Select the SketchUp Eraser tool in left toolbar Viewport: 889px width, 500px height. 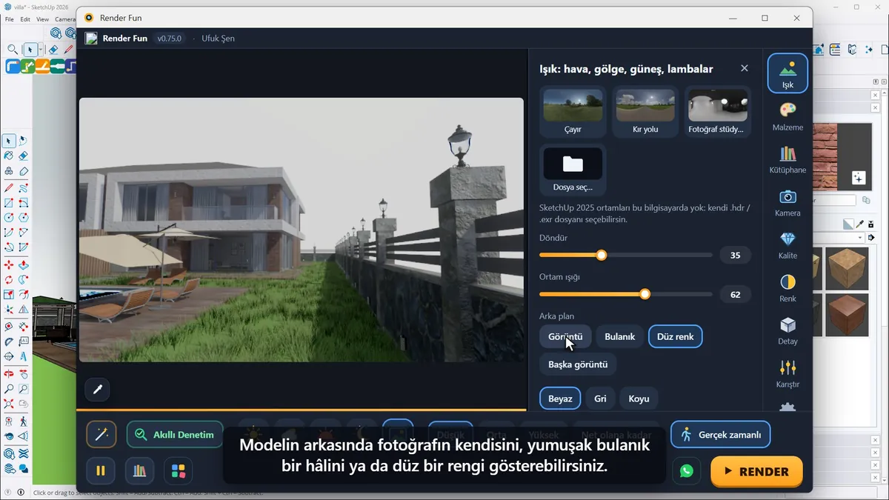(x=23, y=156)
